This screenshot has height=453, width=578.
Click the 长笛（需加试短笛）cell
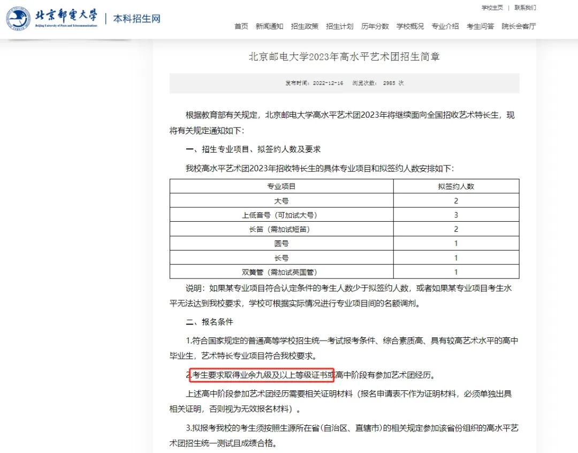pyautogui.click(x=282, y=229)
